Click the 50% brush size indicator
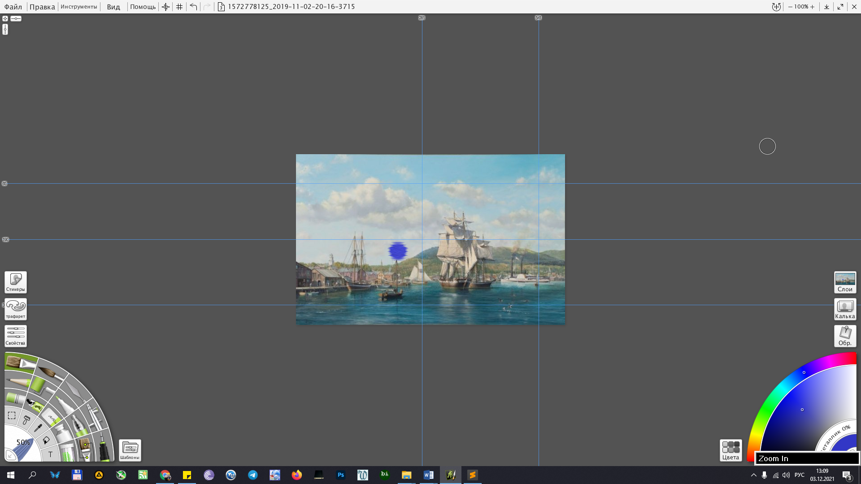This screenshot has height=484, width=861. click(x=23, y=442)
